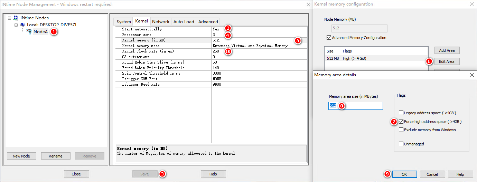This screenshot has height=182, width=477.
Task: Open the Advanced tab
Action: coord(208,21)
